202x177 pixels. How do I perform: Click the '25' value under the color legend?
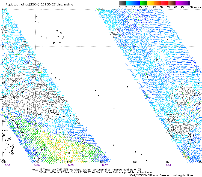click(154, 7)
